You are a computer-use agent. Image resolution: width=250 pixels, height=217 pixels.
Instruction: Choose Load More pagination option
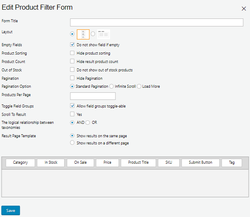coord(139,86)
